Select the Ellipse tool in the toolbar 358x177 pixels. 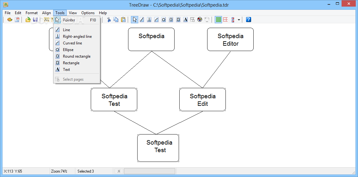[164, 20]
